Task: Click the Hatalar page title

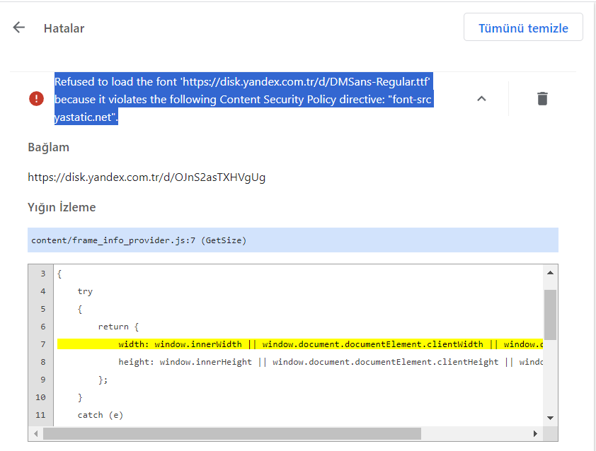Action: pyautogui.click(x=64, y=28)
